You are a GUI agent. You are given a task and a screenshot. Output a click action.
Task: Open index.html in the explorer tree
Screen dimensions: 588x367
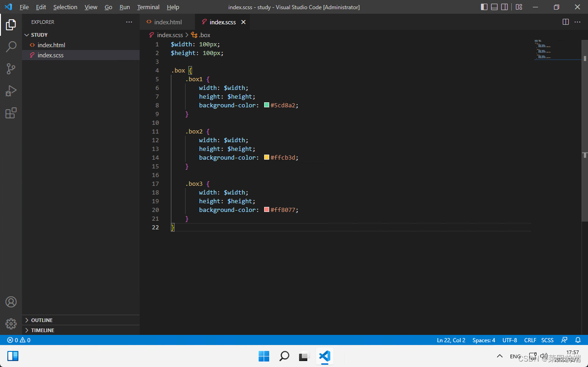pos(81,45)
